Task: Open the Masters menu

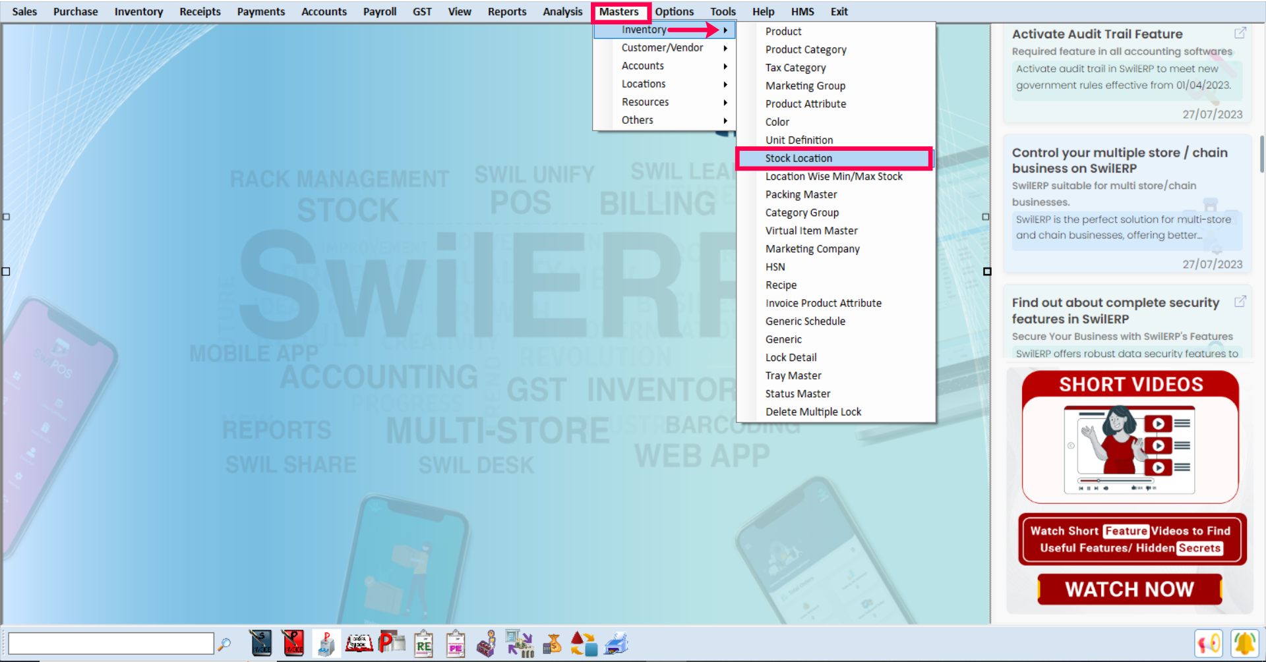Action: click(x=618, y=12)
